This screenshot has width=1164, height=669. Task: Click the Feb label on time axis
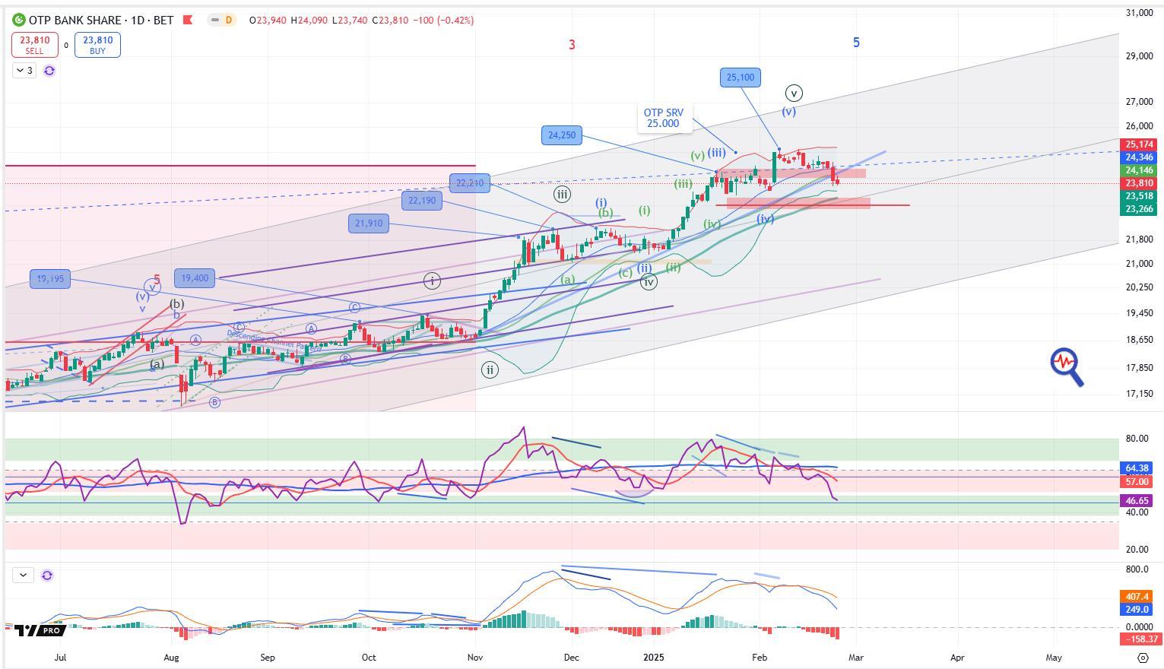click(x=759, y=658)
